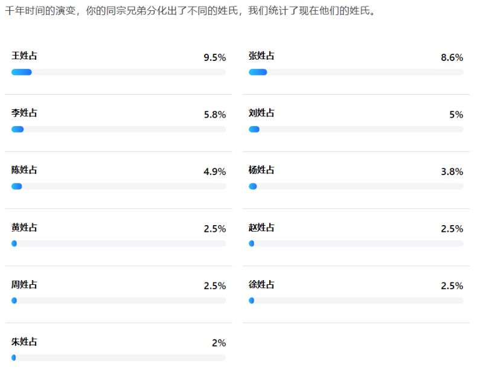
Task: Click the 陈姓占 progress bar
Action: coord(118,187)
